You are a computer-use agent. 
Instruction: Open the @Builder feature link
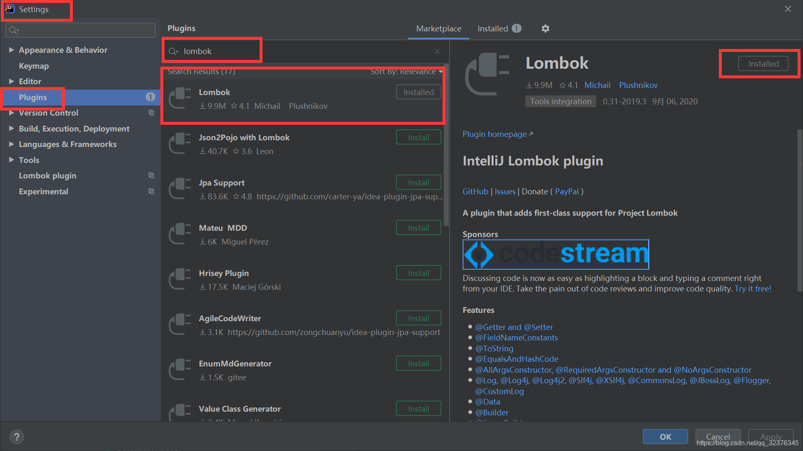tap(492, 412)
